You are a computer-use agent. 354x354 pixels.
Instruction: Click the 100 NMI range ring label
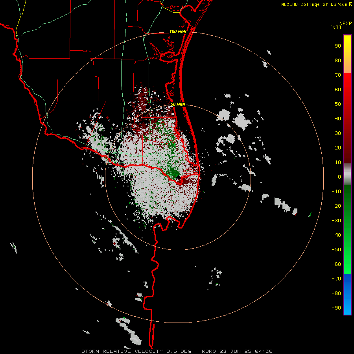[178, 31]
